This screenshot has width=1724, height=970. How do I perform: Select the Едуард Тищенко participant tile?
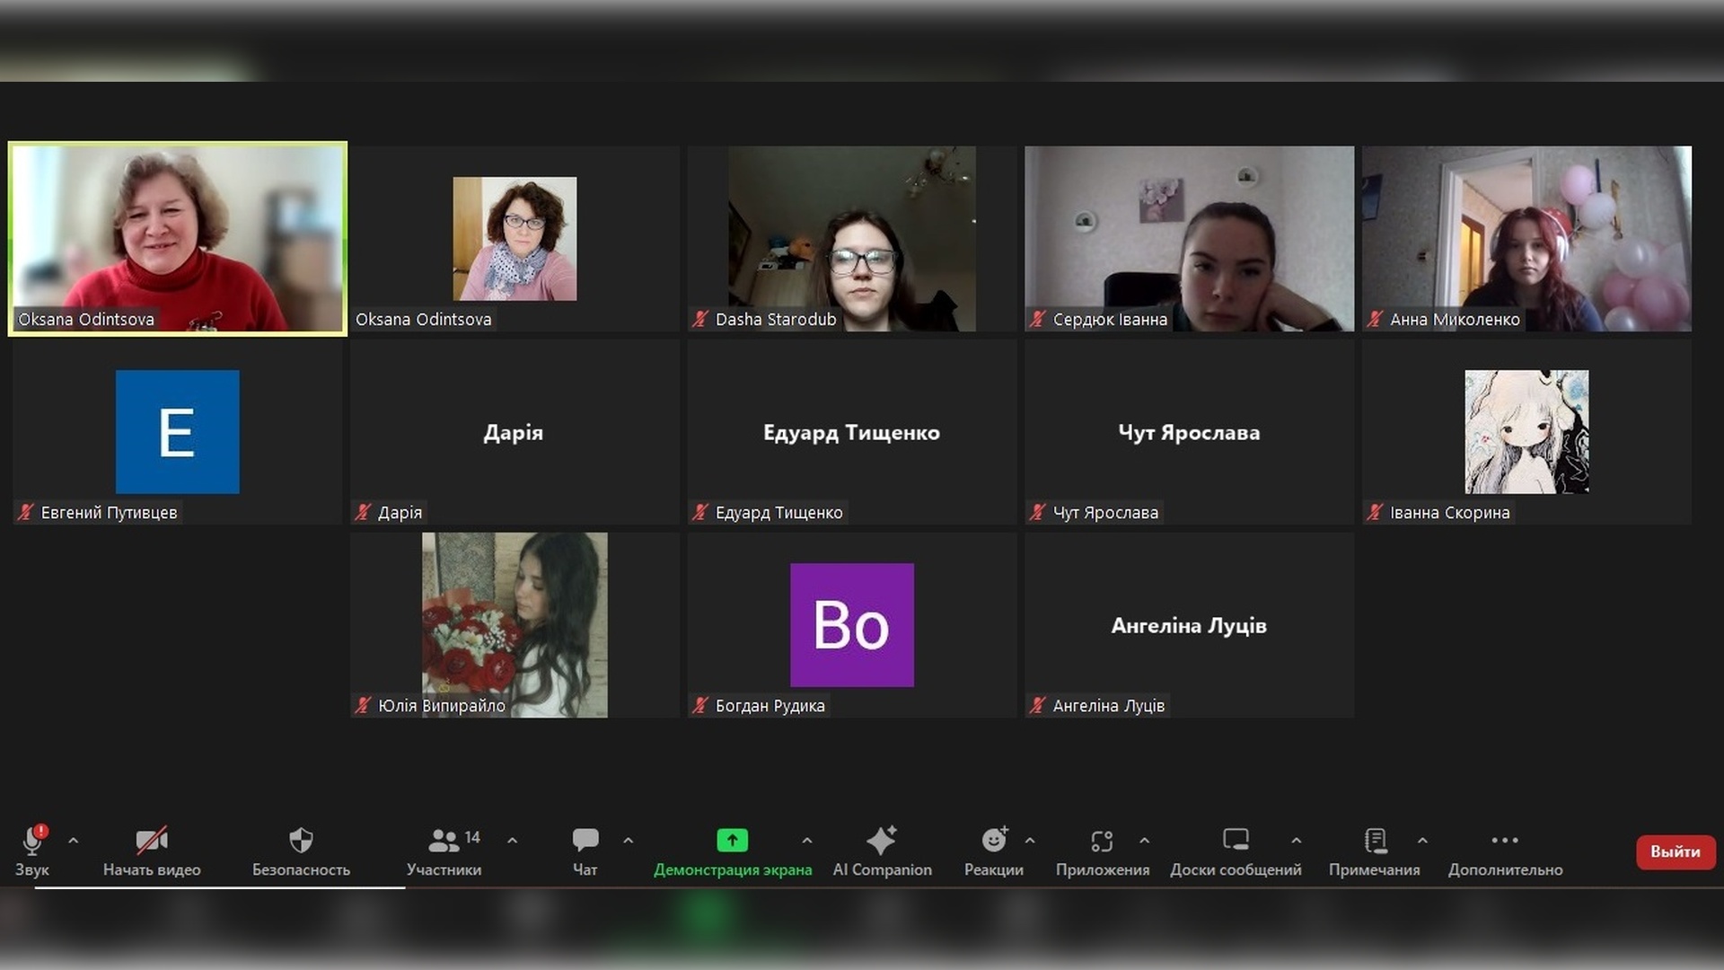tap(852, 432)
